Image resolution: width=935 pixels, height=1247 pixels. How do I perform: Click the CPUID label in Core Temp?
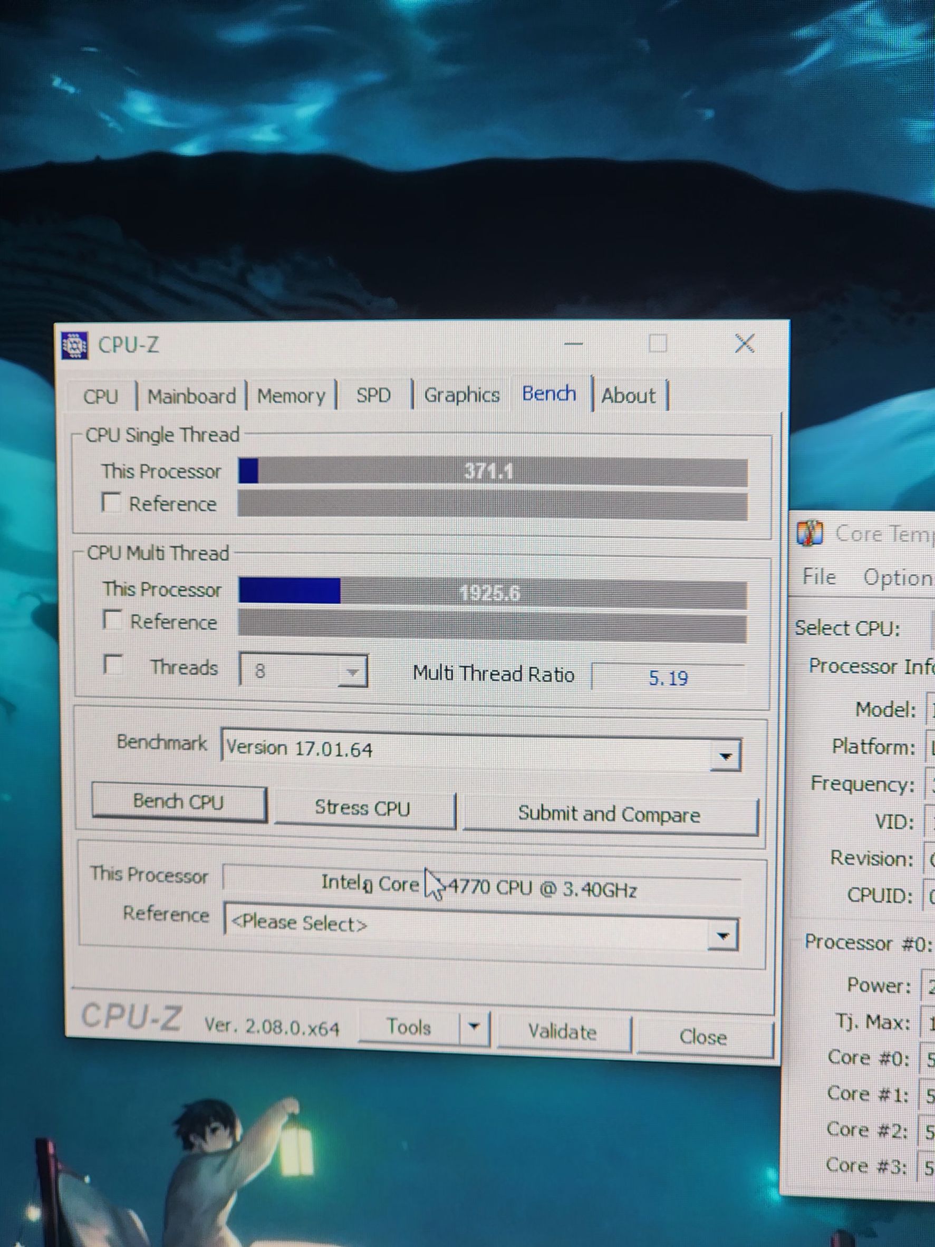pyautogui.click(x=880, y=895)
